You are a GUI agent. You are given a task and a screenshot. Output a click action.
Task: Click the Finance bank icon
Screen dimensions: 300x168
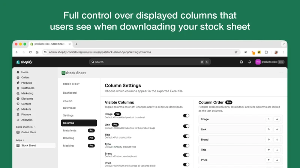point(18,115)
